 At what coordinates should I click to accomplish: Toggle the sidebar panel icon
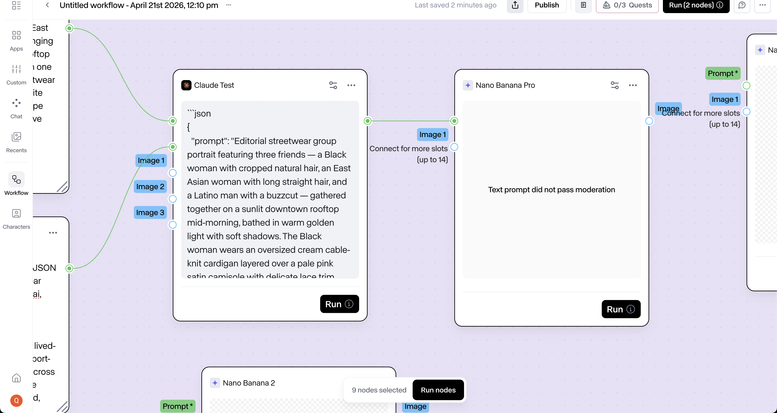(16, 5)
